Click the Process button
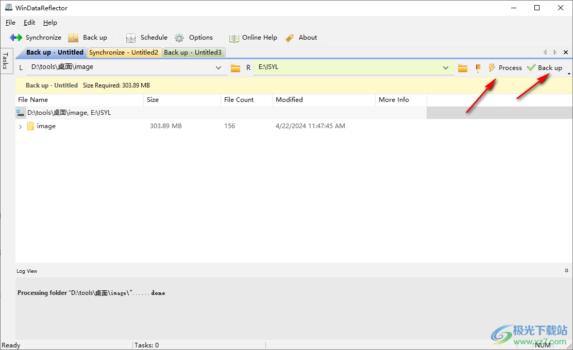 pyautogui.click(x=505, y=68)
